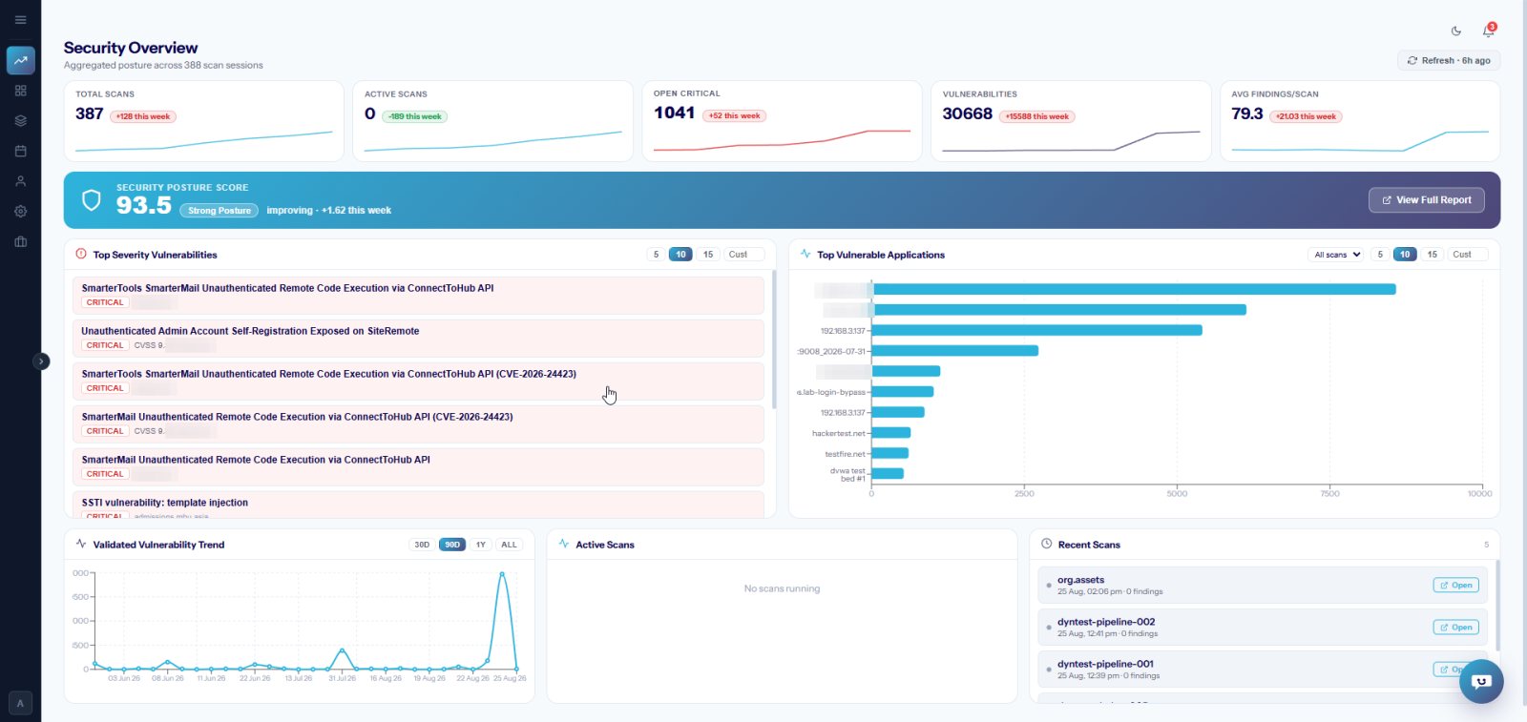Image resolution: width=1527 pixels, height=722 pixels.
Task: Open the org.assets recent scan
Action: click(1455, 586)
